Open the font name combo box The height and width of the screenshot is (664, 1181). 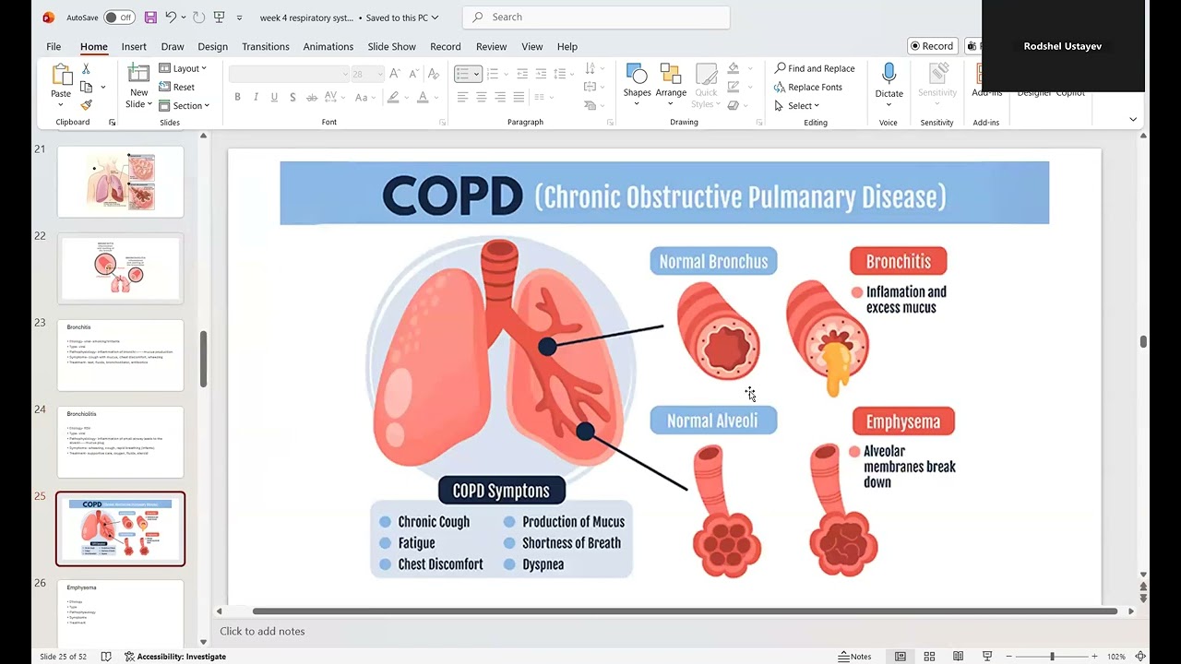click(290, 74)
